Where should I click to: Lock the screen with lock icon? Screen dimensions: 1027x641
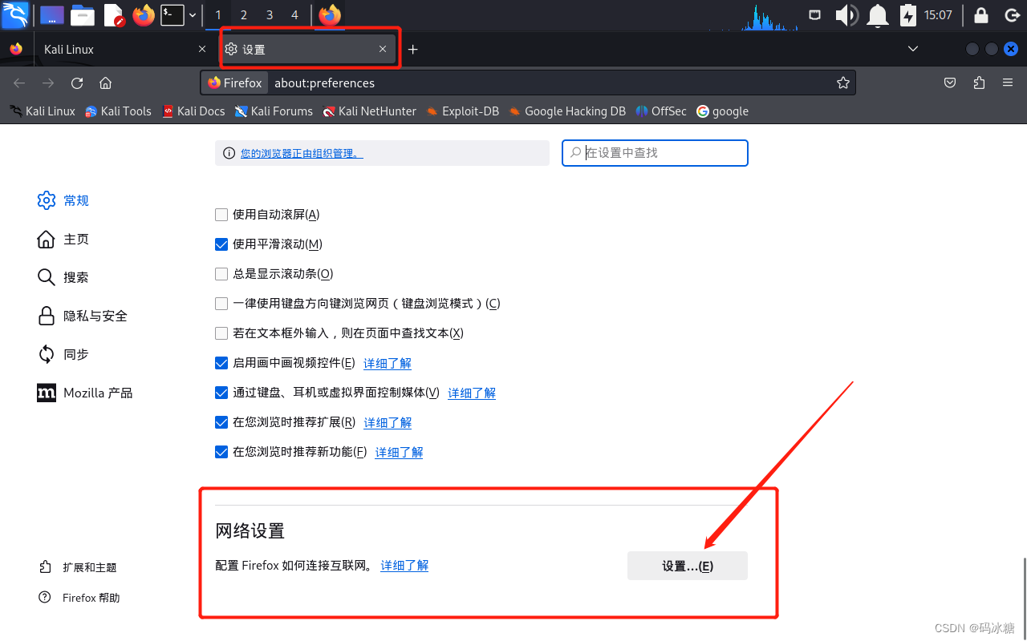tap(981, 15)
